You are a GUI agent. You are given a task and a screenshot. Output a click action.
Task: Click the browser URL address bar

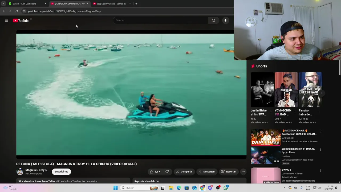(x=128, y=11)
